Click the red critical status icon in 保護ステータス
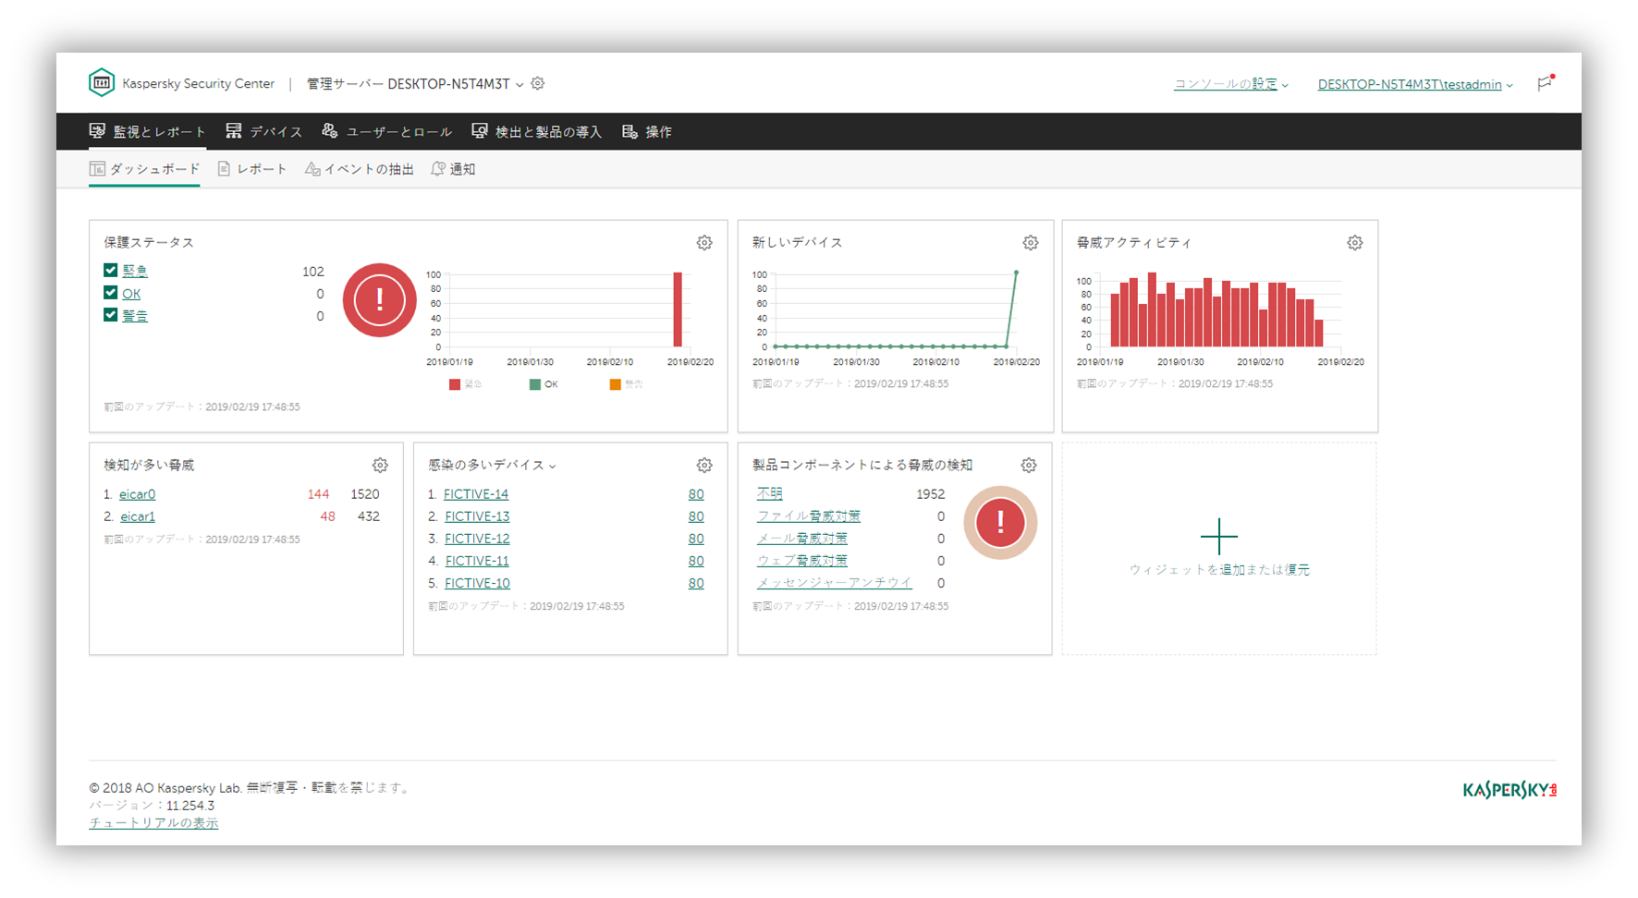This screenshot has width=1638, height=898. (x=380, y=300)
